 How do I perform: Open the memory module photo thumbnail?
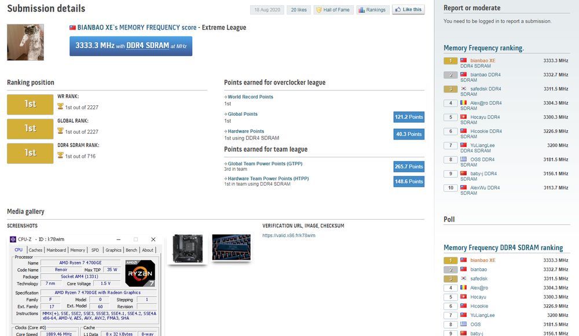[232, 247]
